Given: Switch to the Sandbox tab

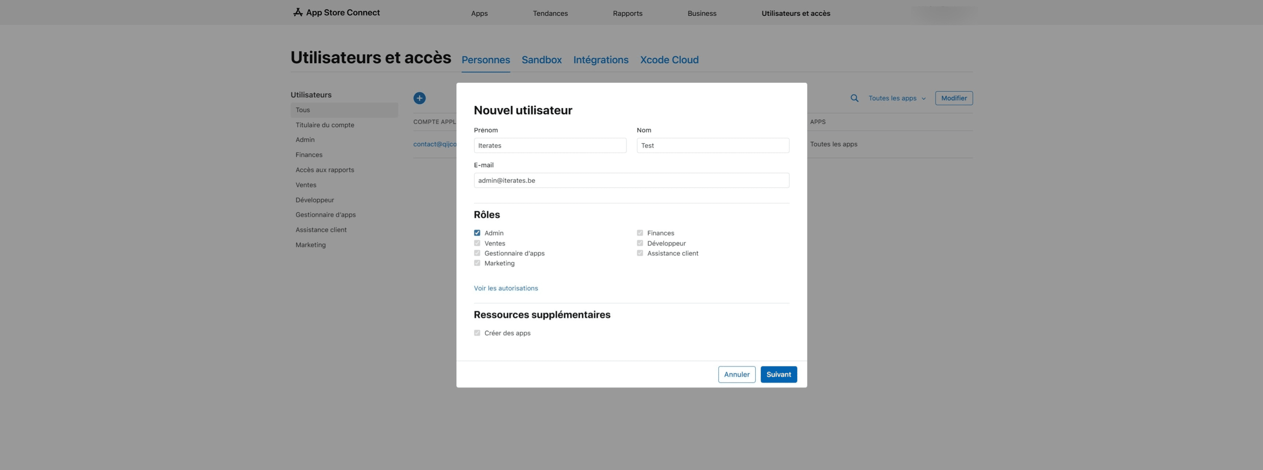Looking at the screenshot, I should (541, 60).
